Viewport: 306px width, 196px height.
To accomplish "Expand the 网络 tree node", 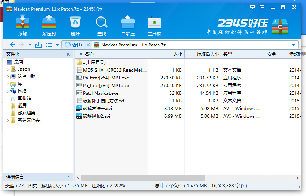I will [8, 91].
